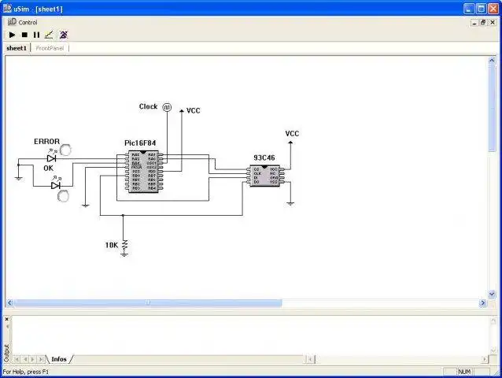Click the ERROR indicator lamp circle
The image size is (502, 378).
tap(65, 150)
